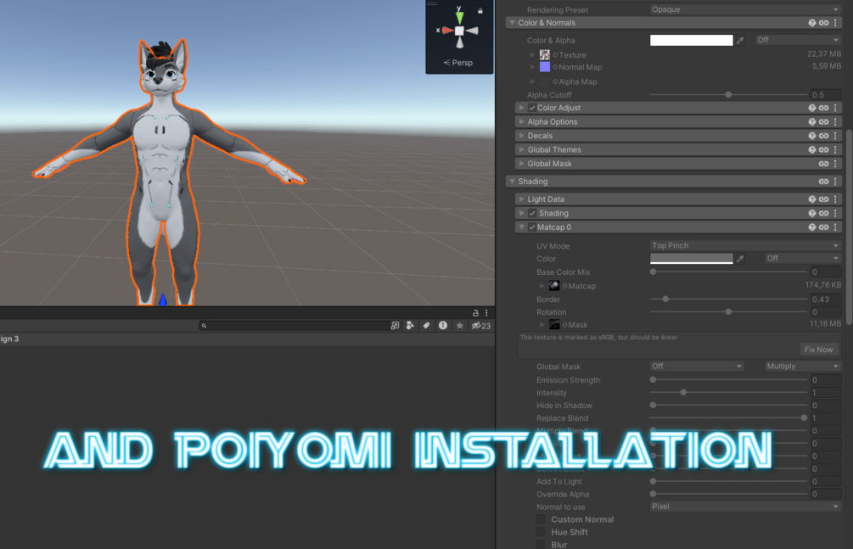Click the favorites star icon
The width and height of the screenshot is (853, 549).
460,325
